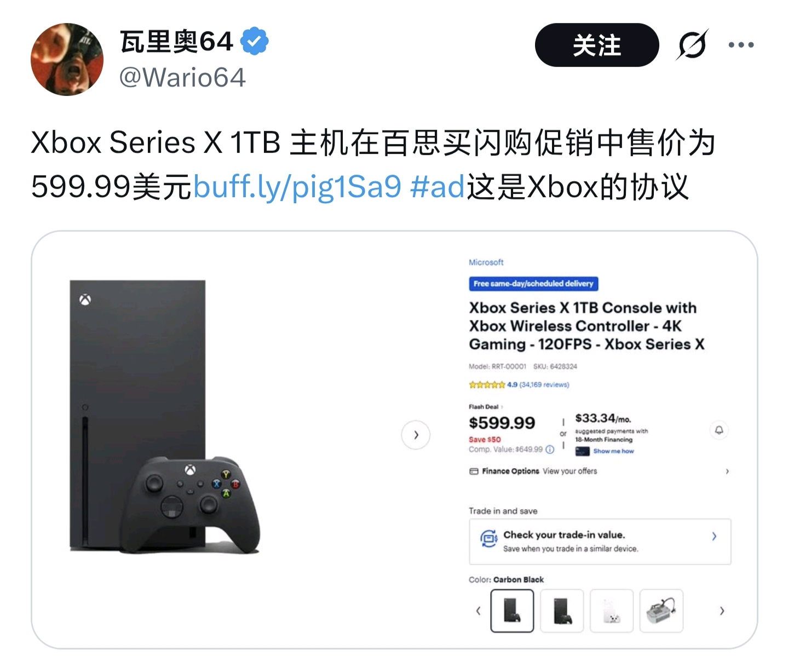Open the #ad hashtag
This screenshot has width=788, height=656.
[437, 186]
